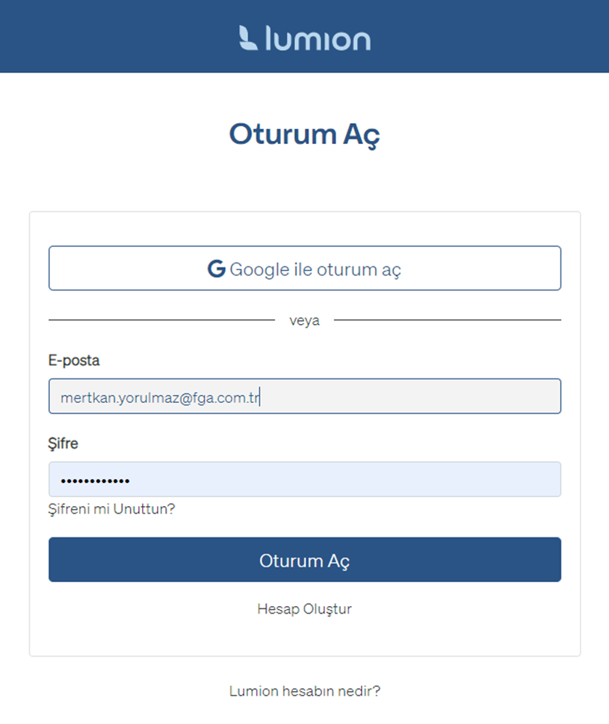Submit with the blue Oturum Aç button
This screenshot has height=724, width=609.
305,560
